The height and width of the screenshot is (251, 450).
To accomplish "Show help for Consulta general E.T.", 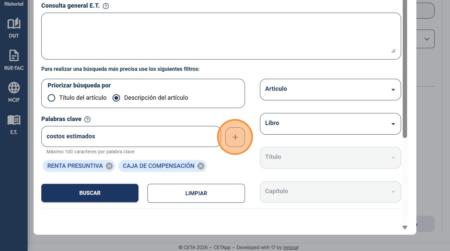I will point(106,6).
